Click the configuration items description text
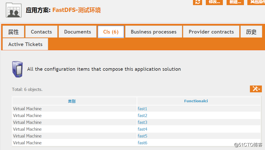The width and height of the screenshot is (265, 150). coord(104,69)
